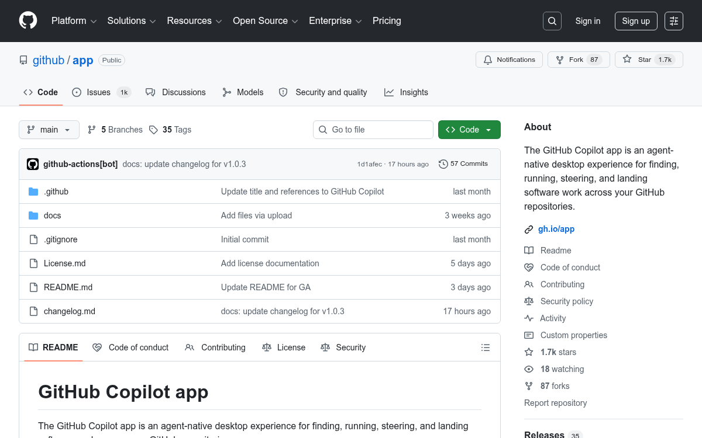Click the link icon beside gh.io/app
The width and height of the screenshot is (702, 438).
click(529, 230)
